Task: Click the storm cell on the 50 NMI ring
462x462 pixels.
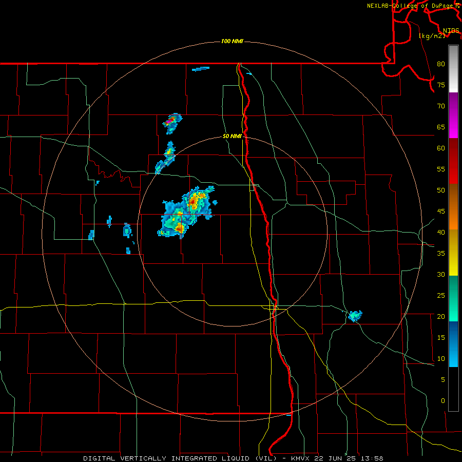Action: [x=166, y=159]
